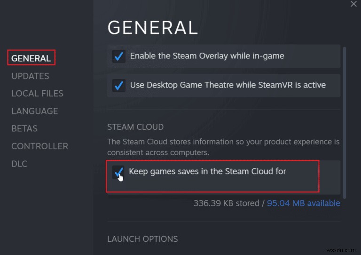The width and height of the screenshot is (361, 255).
Task: Close the properties window with the X
Action: (x=353, y=4)
